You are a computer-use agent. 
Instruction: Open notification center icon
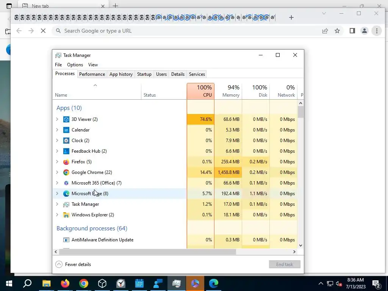[x=376, y=283]
